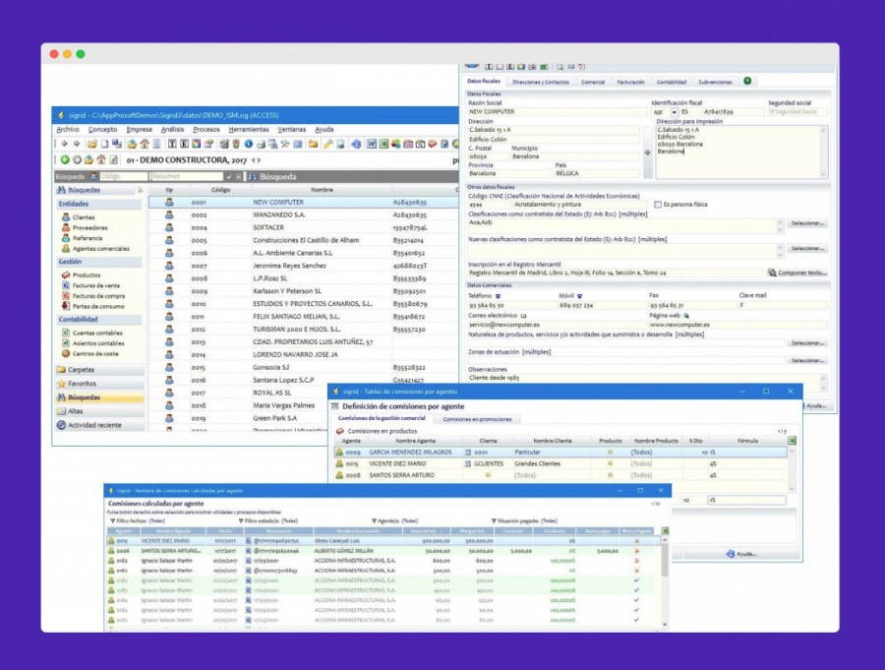Image resolution: width=885 pixels, height=670 pixels.
Task: Open Proveedores in sidebar
Action: (x=89, y=227)
